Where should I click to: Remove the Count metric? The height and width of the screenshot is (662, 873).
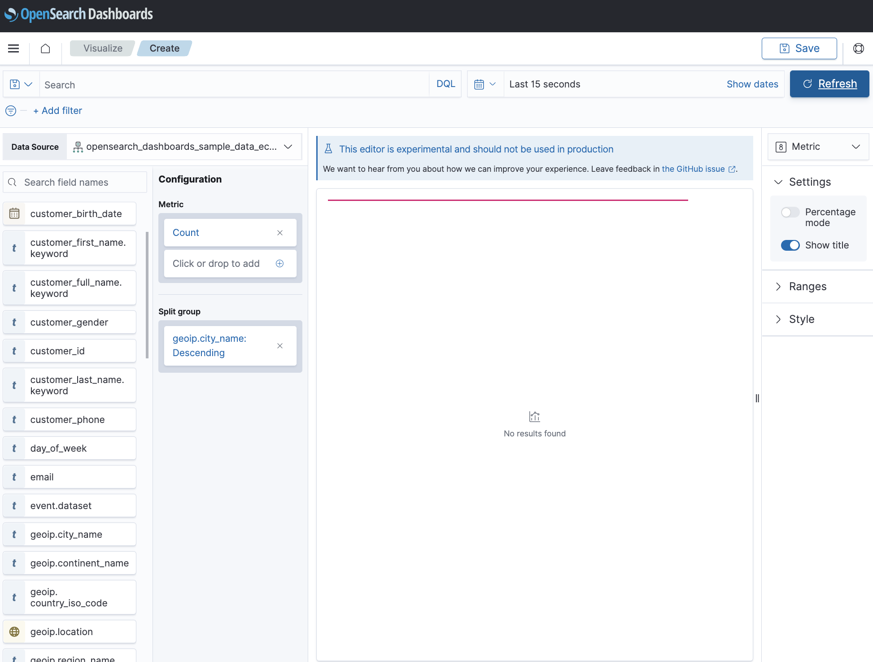tap(280, 233)
